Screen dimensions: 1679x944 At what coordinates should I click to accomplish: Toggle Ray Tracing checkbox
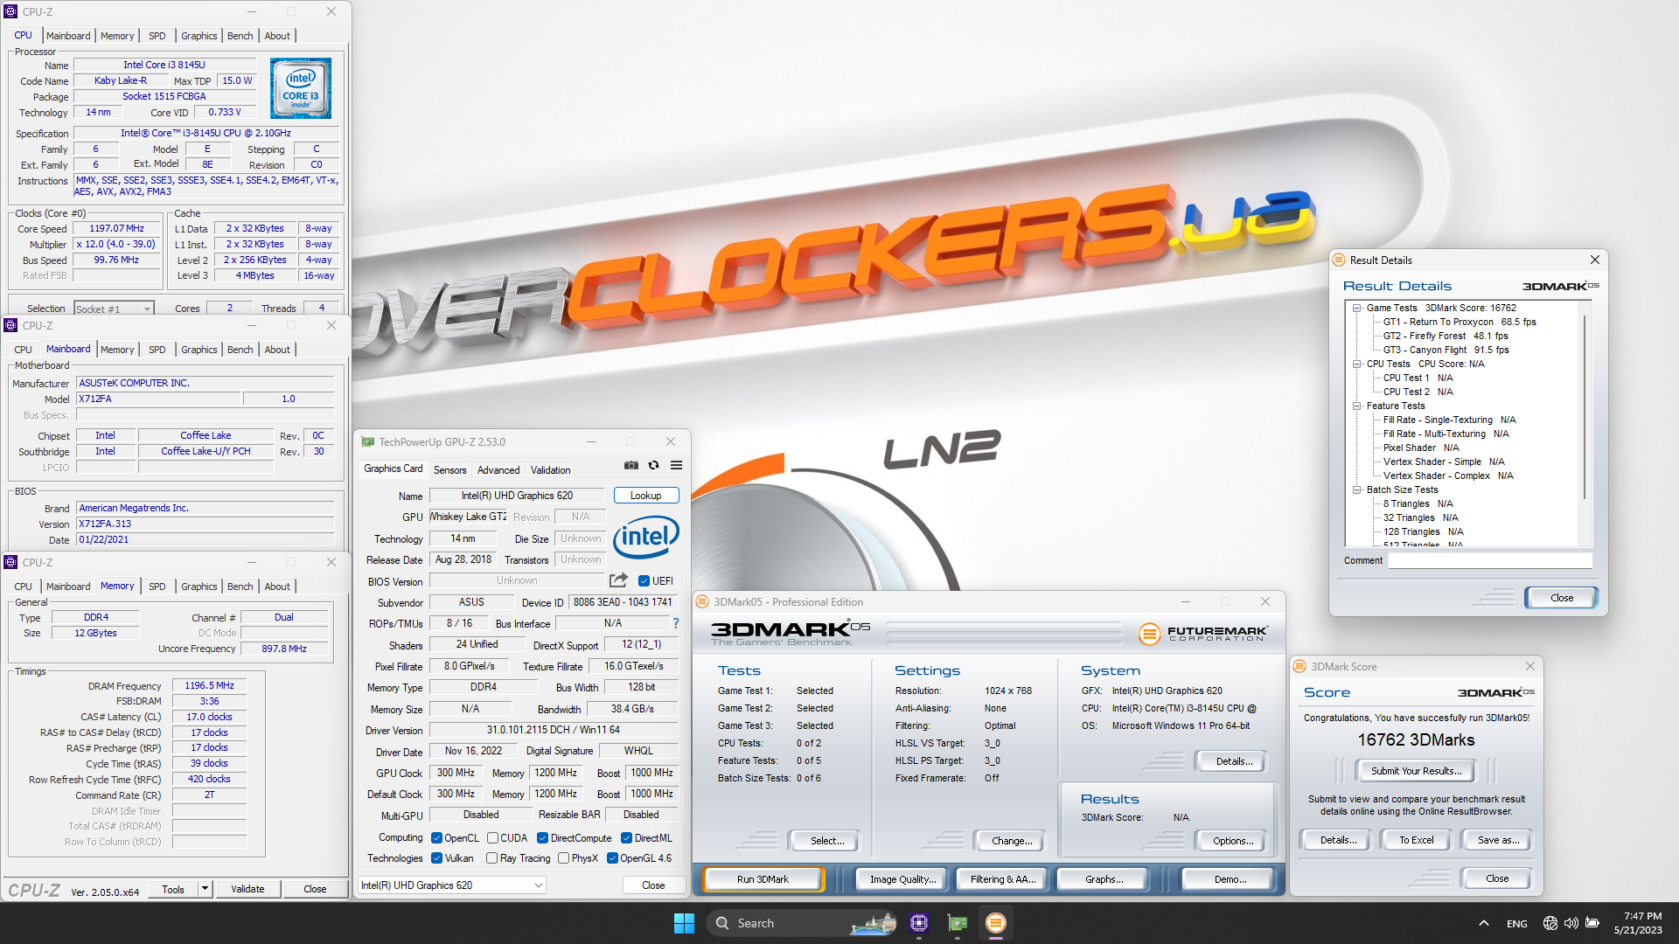[x=491, y=858]
